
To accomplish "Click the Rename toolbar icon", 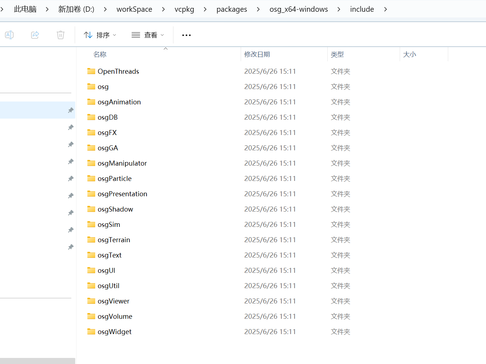I will pos(9,35).
